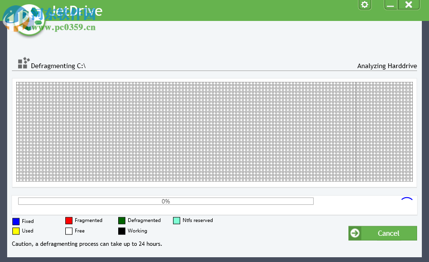Click the blue Fixed color swatch
This screenshot has height=262, width=429.
pyautogui.click(x=16, y=221)
